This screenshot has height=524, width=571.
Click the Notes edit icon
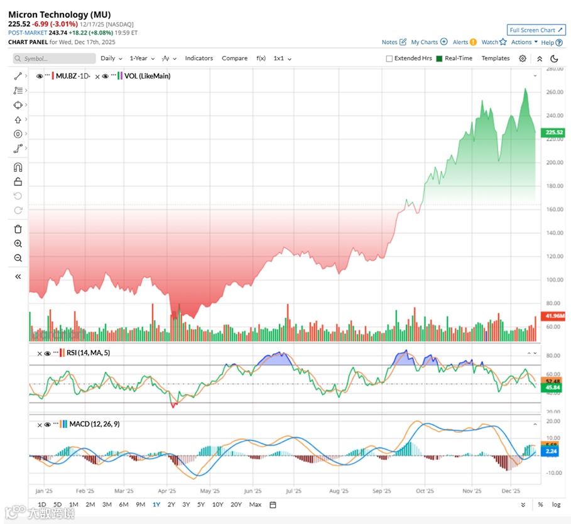coord(403,42)
